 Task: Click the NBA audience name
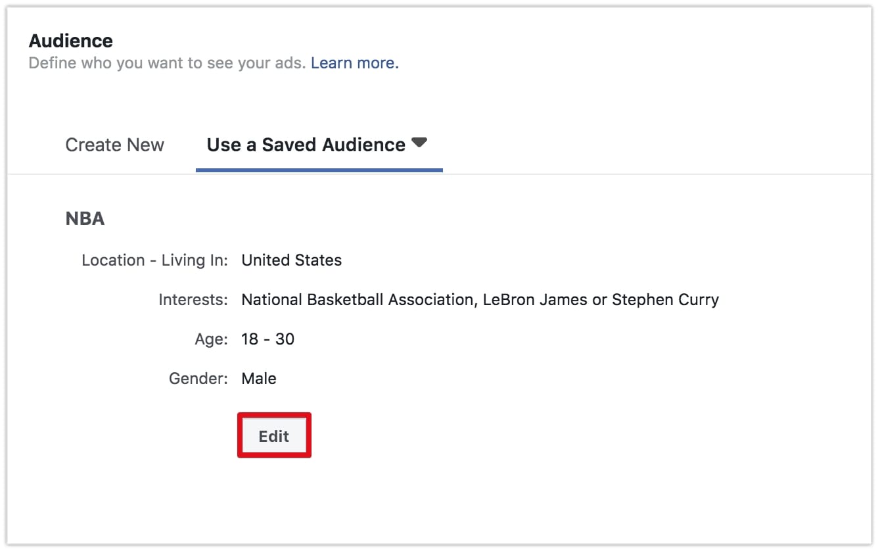[85, 219]
